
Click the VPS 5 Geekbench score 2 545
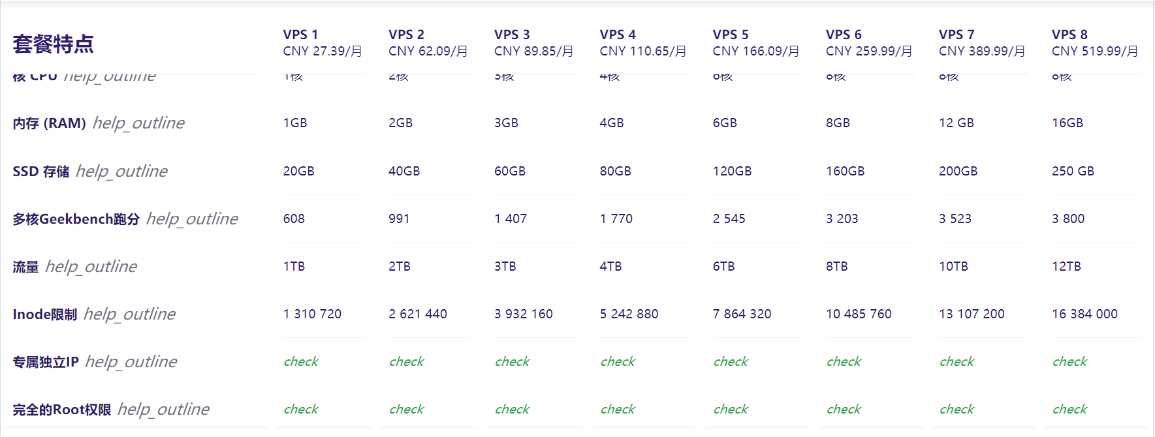tap(729, 218)
